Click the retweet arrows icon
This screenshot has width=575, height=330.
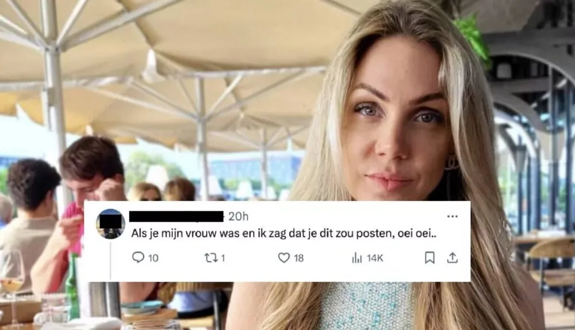(211, 258)
